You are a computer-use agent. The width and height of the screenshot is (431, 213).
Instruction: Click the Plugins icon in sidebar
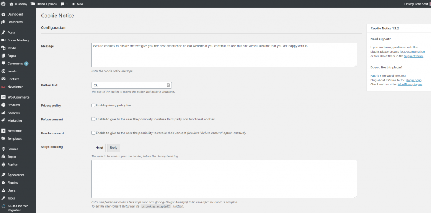point(3,183)
